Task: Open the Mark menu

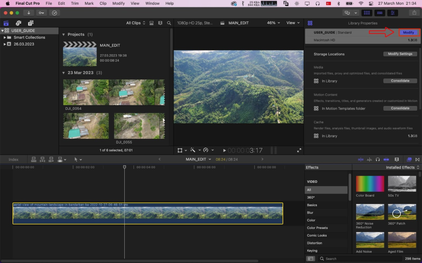Action: pyautogui.click(x=89, y=3)
